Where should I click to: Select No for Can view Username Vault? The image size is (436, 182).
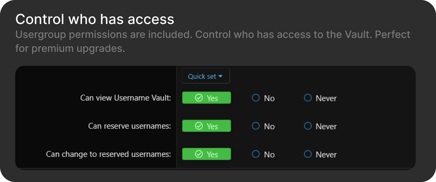coord(256,98)
